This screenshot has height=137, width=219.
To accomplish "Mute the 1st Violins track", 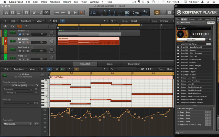I will pos(20,43).
